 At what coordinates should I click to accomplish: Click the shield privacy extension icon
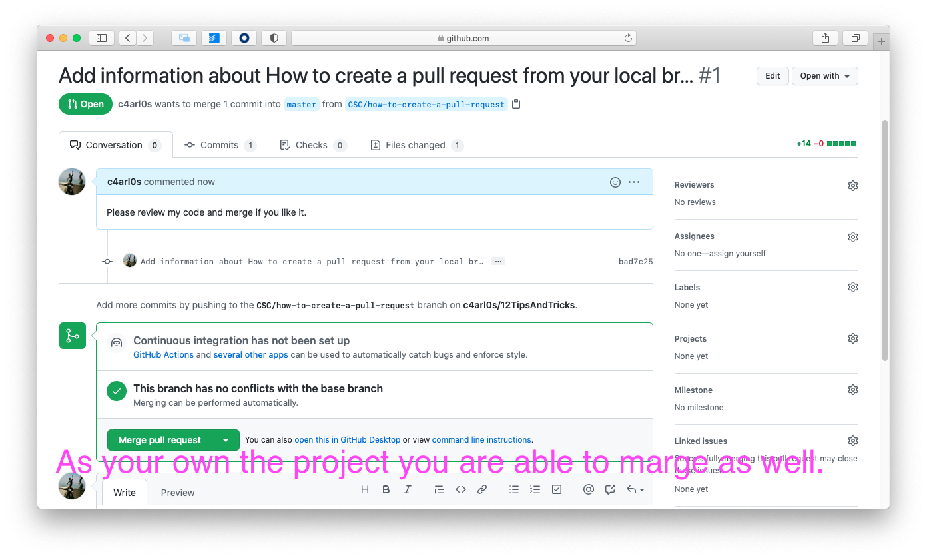tap(274, 38)
